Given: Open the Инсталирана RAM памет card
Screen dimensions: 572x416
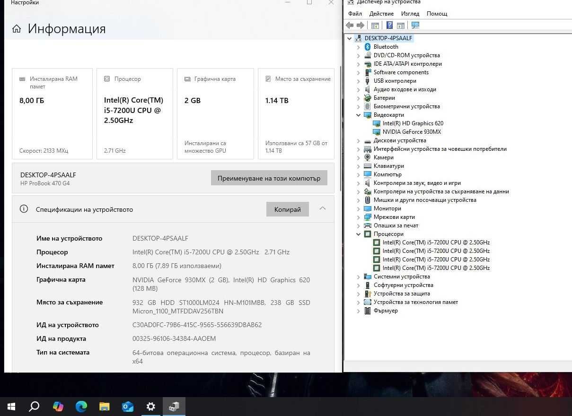Looking at the screenshot, I should click(x=52, y=113).
